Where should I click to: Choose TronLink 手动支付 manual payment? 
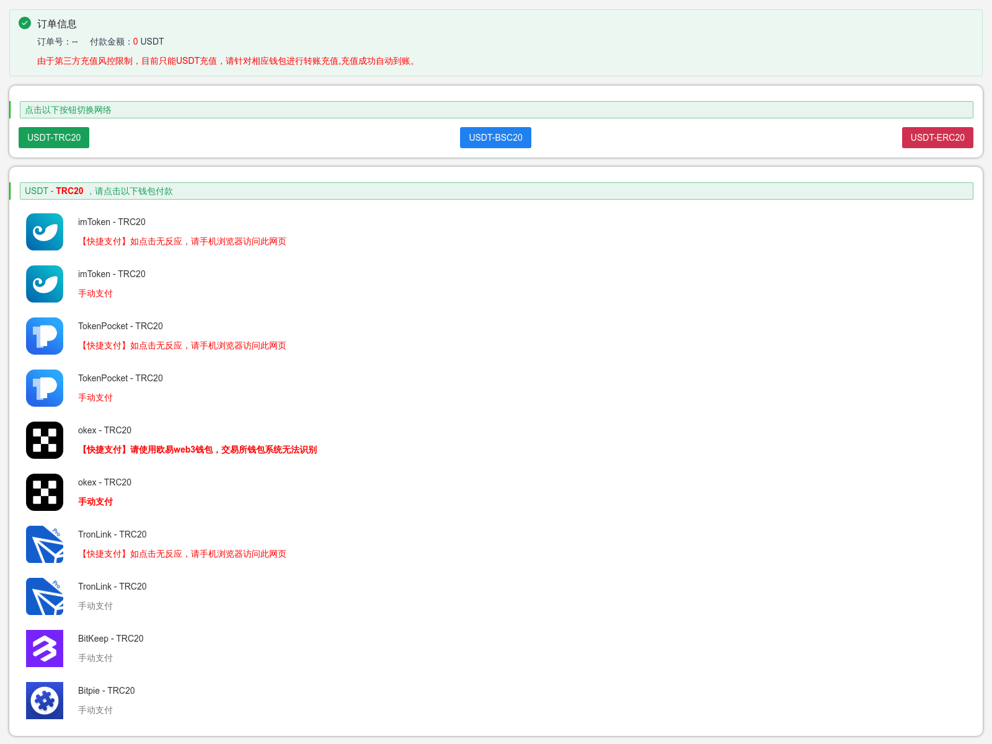click(95, 606)
